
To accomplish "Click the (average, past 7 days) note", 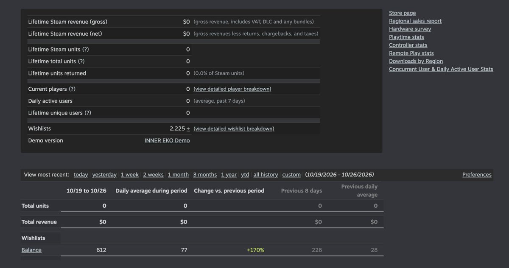I will pos(219,101).
